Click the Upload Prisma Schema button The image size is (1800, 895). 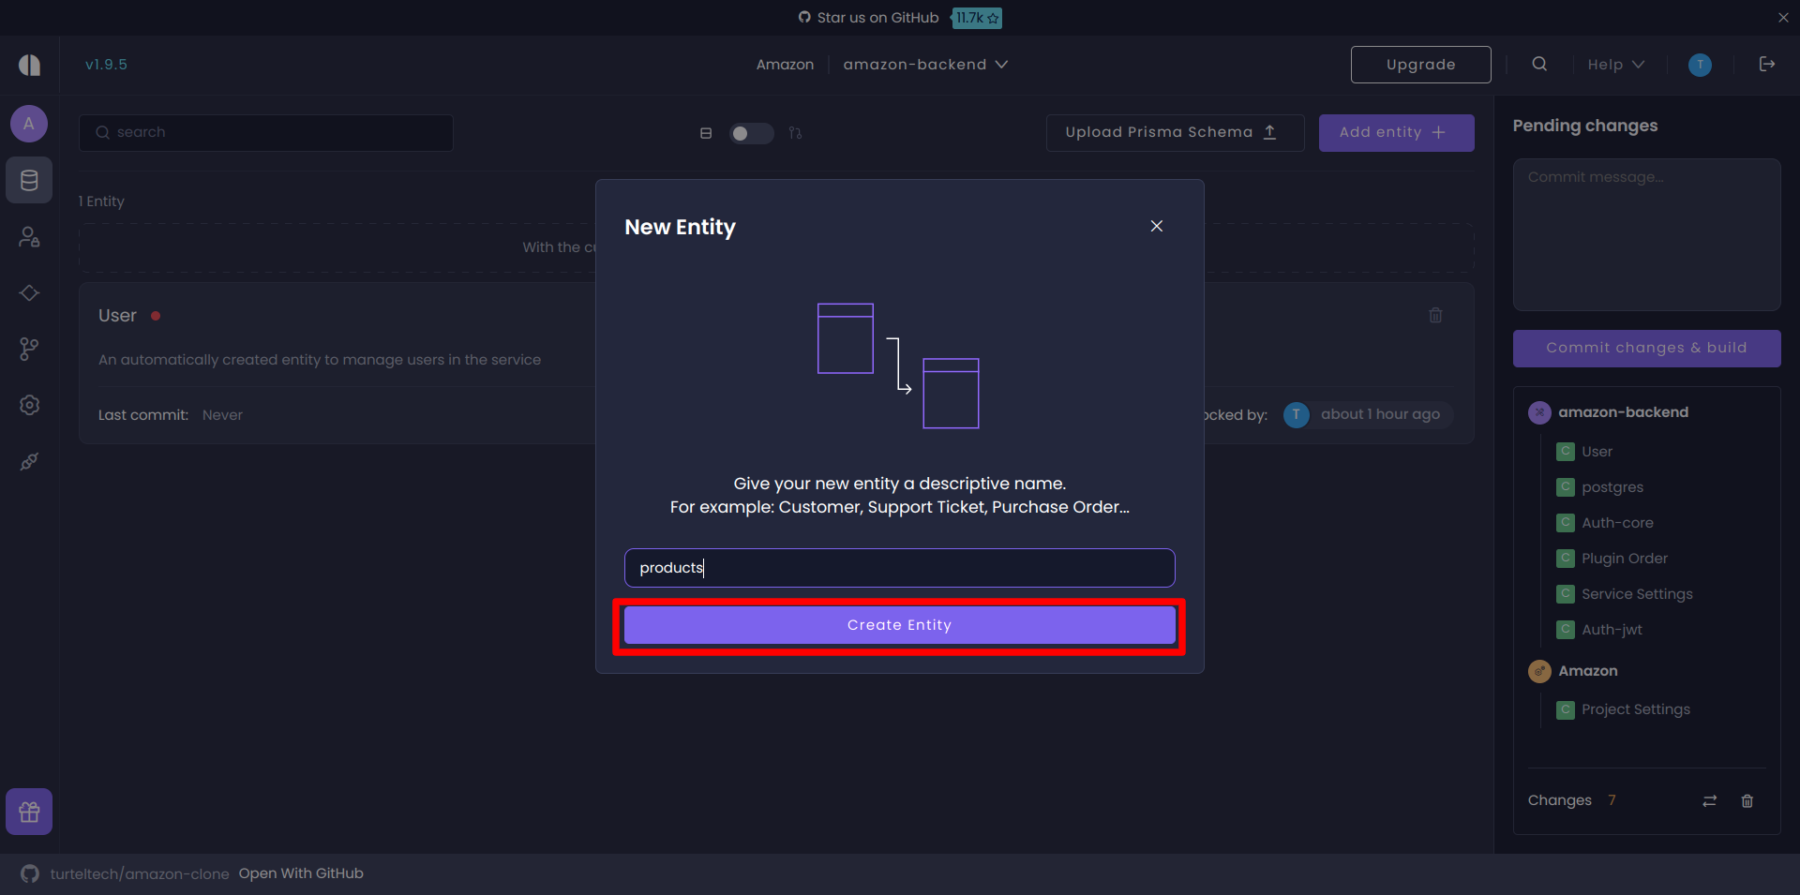[x=1174, y=132]
